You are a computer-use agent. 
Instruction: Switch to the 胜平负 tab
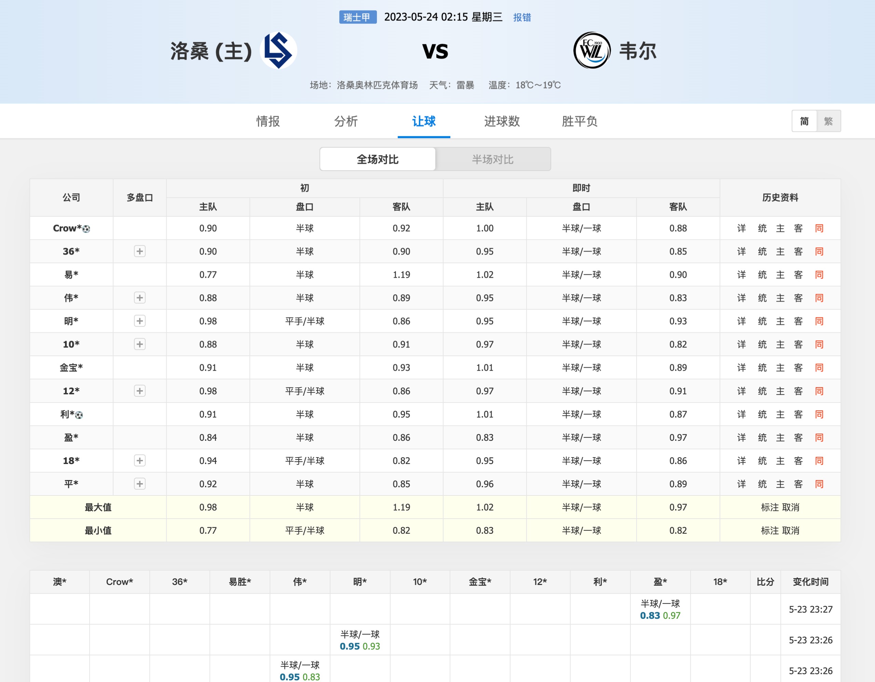579,121
